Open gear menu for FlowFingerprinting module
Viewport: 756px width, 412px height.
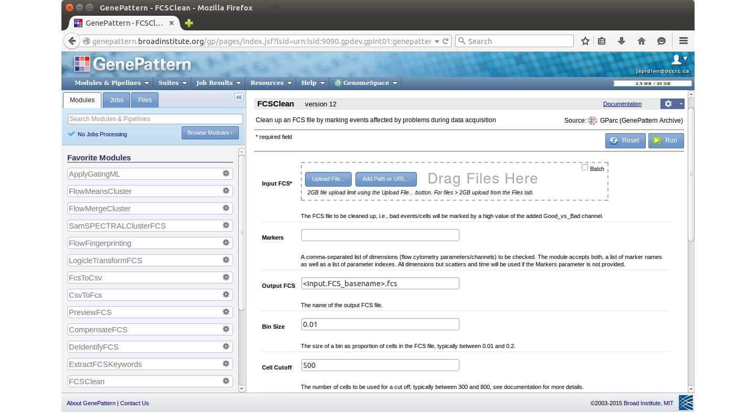pyautogui.click(x=226, y=243)
